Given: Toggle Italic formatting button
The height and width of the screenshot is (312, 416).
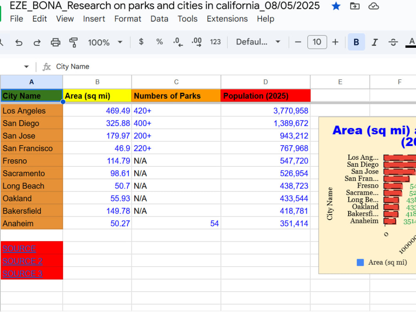Looking at the screenshot, I should coord(375,42).
